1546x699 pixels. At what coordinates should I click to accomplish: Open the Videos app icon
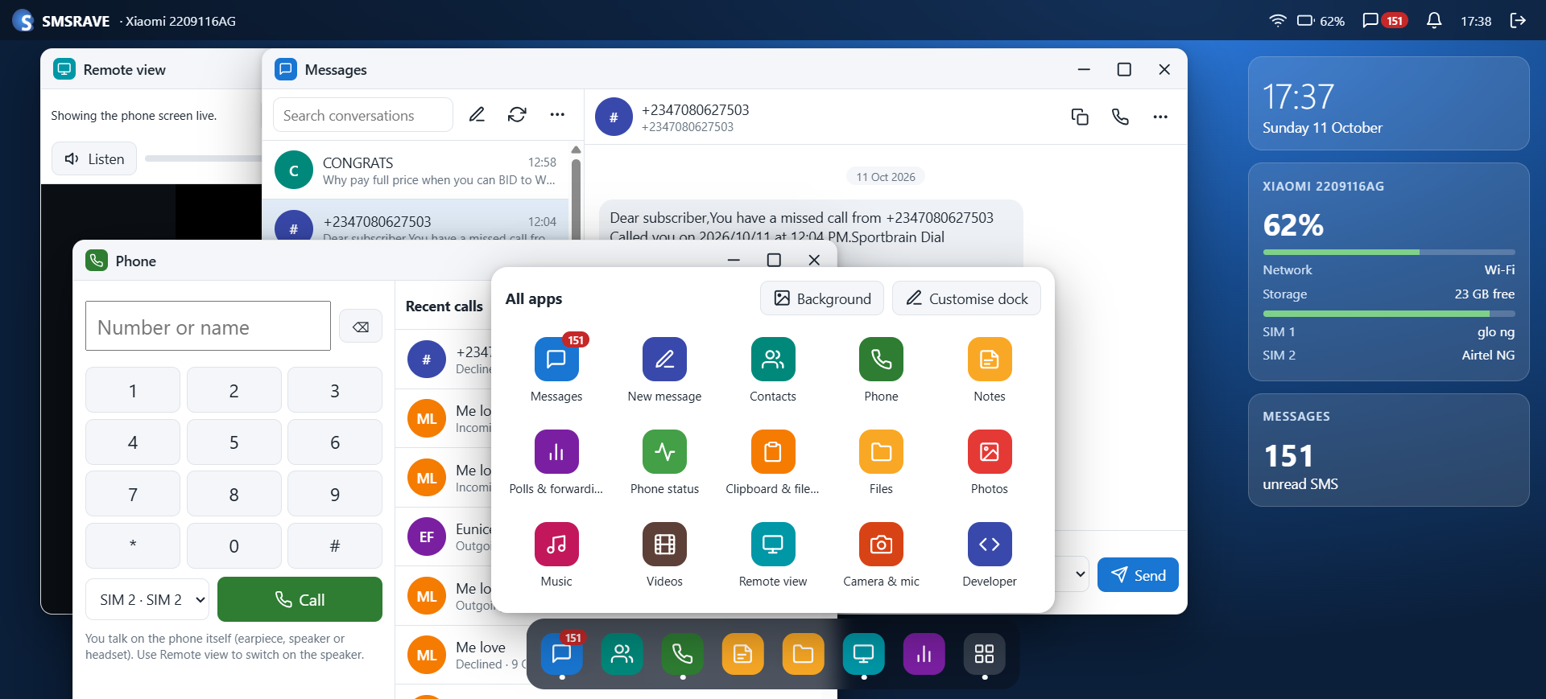point(664,545)
